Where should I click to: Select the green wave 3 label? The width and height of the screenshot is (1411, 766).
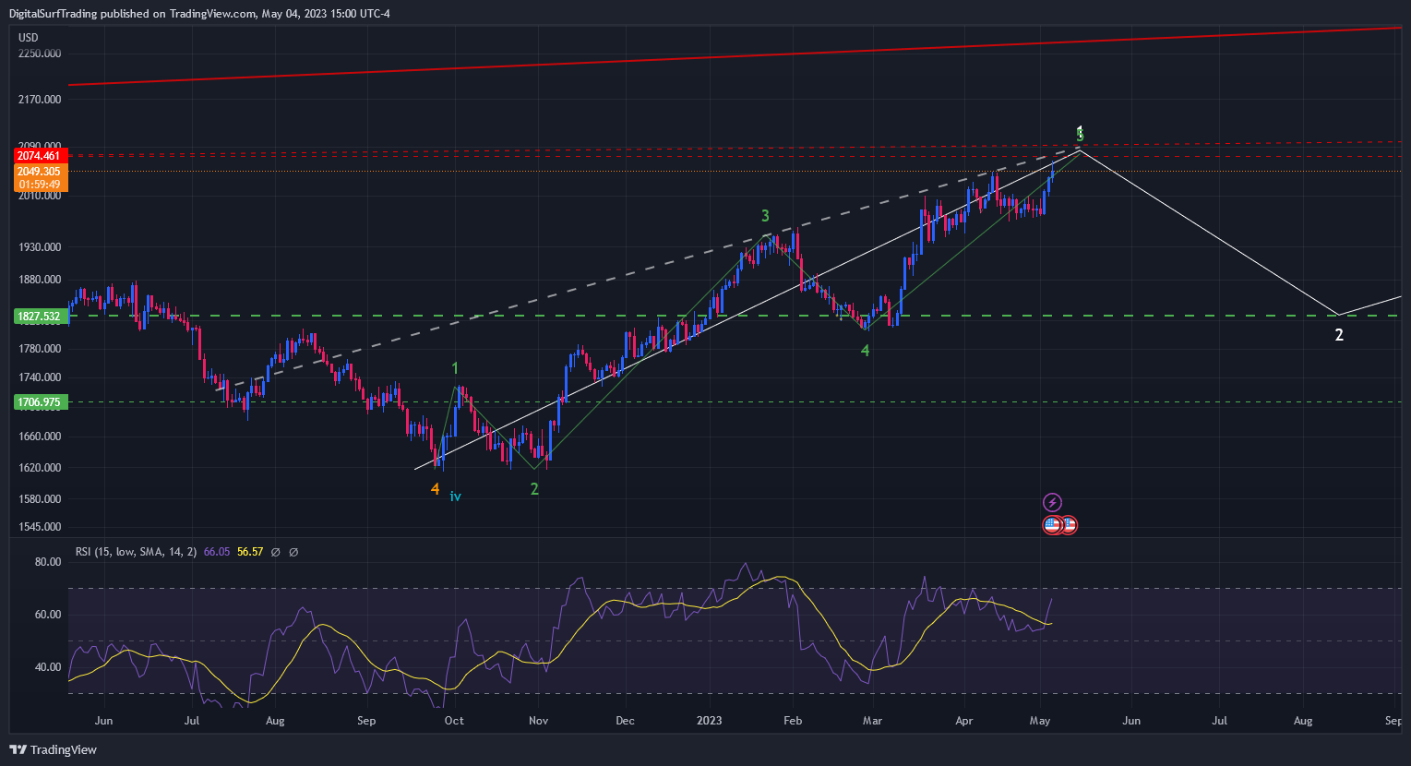tap(765, 216)
